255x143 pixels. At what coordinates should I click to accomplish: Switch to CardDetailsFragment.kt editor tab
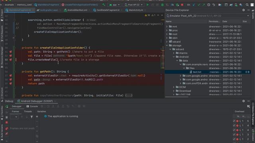(108, 10)
